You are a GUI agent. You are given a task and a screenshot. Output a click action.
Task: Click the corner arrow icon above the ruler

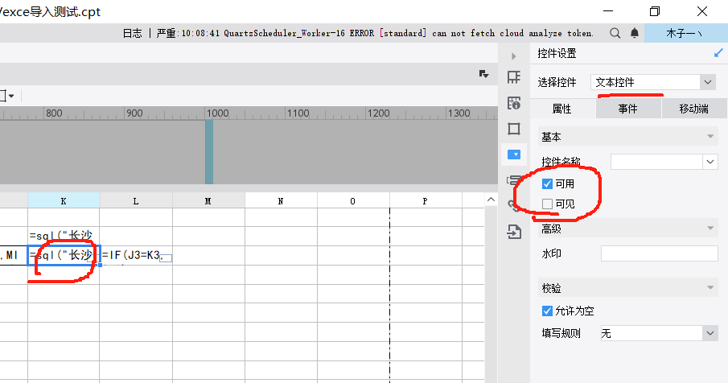[x=483, y=74]
